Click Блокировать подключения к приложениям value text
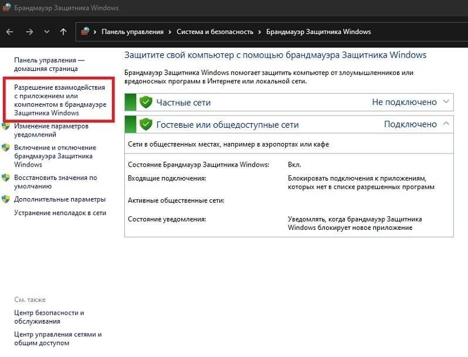This screenshot has width=468, height=357. tap(361, 182)
